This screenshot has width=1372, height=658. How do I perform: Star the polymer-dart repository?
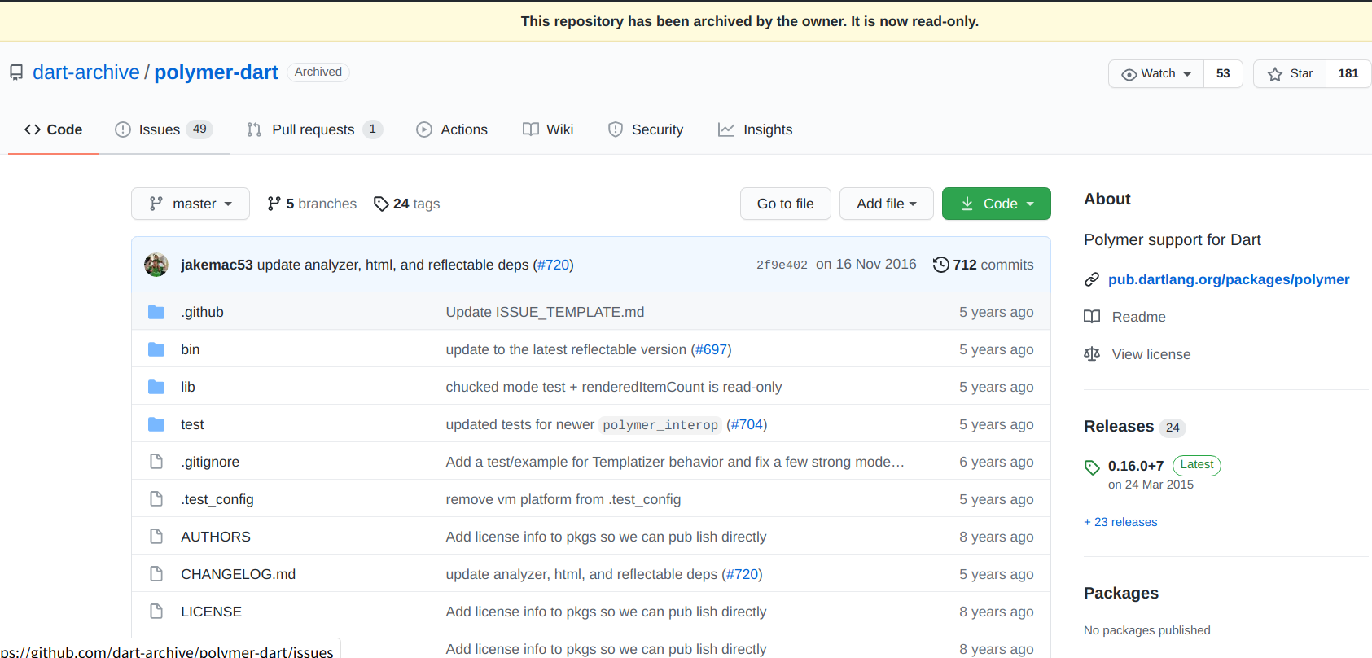1290,73
